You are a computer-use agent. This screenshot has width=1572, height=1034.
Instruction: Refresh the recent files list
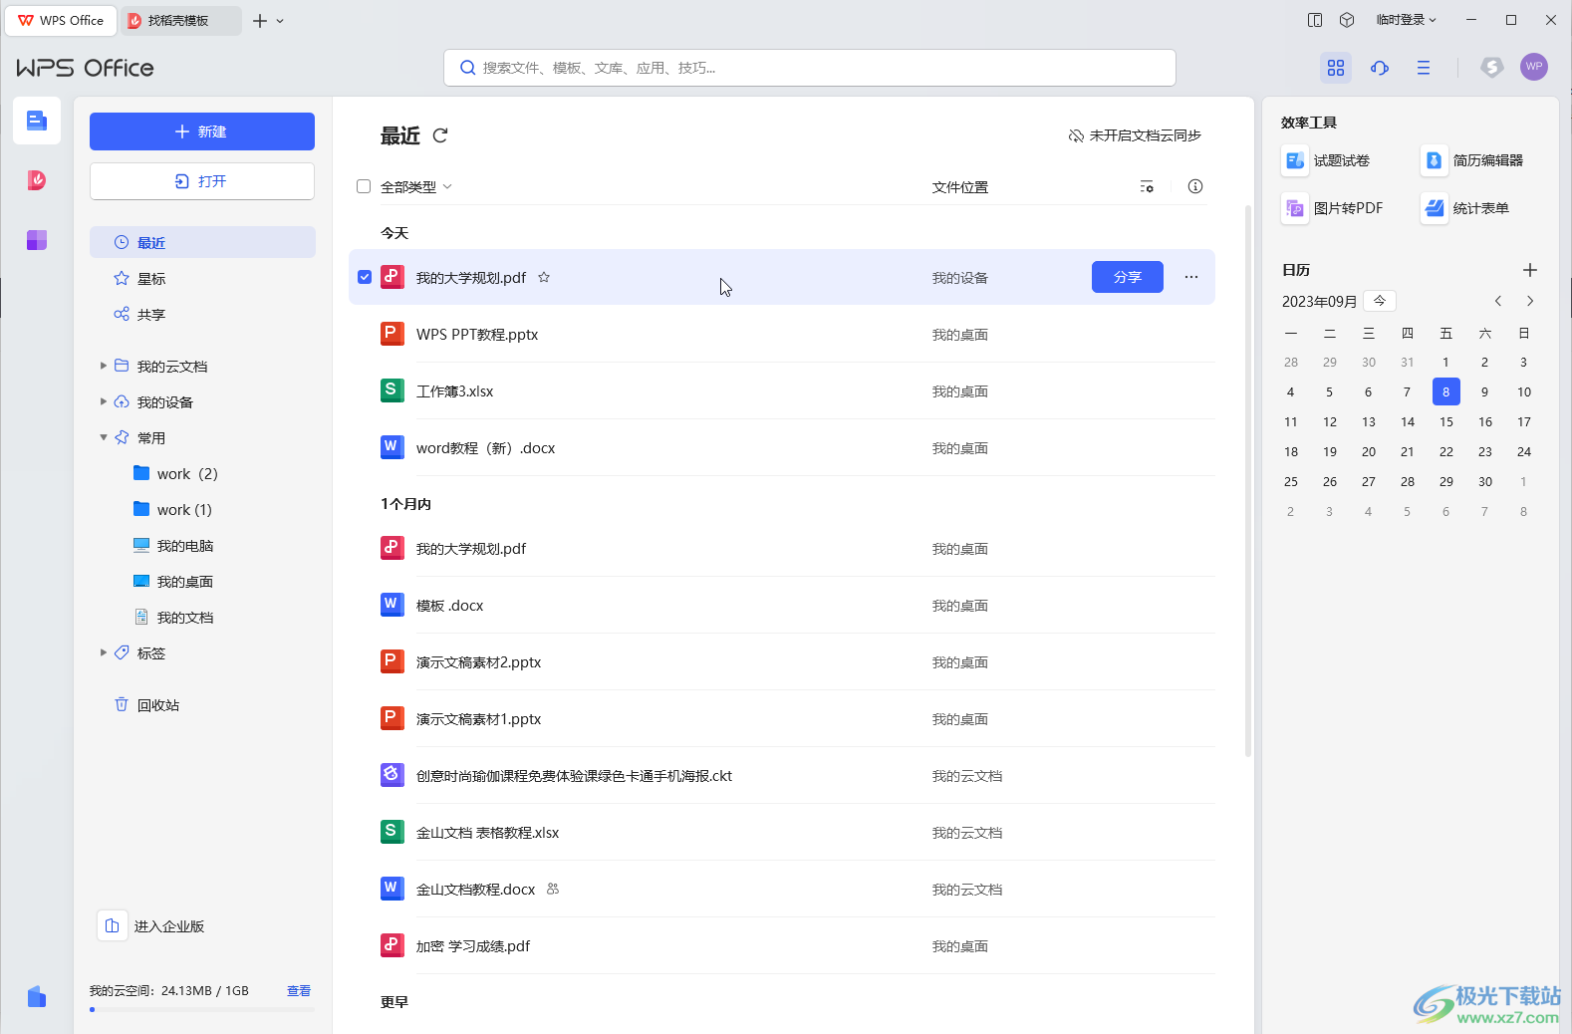440,134
